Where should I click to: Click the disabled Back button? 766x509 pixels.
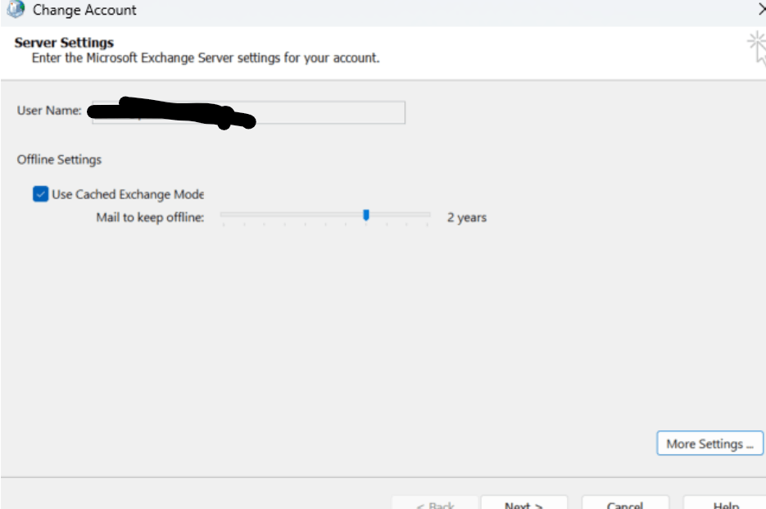point(435,503)
